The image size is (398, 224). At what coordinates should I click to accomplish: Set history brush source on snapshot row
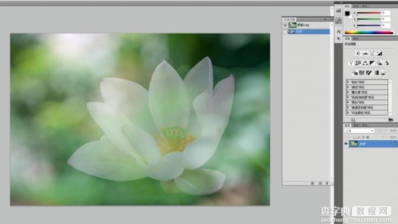coord(286,25)
